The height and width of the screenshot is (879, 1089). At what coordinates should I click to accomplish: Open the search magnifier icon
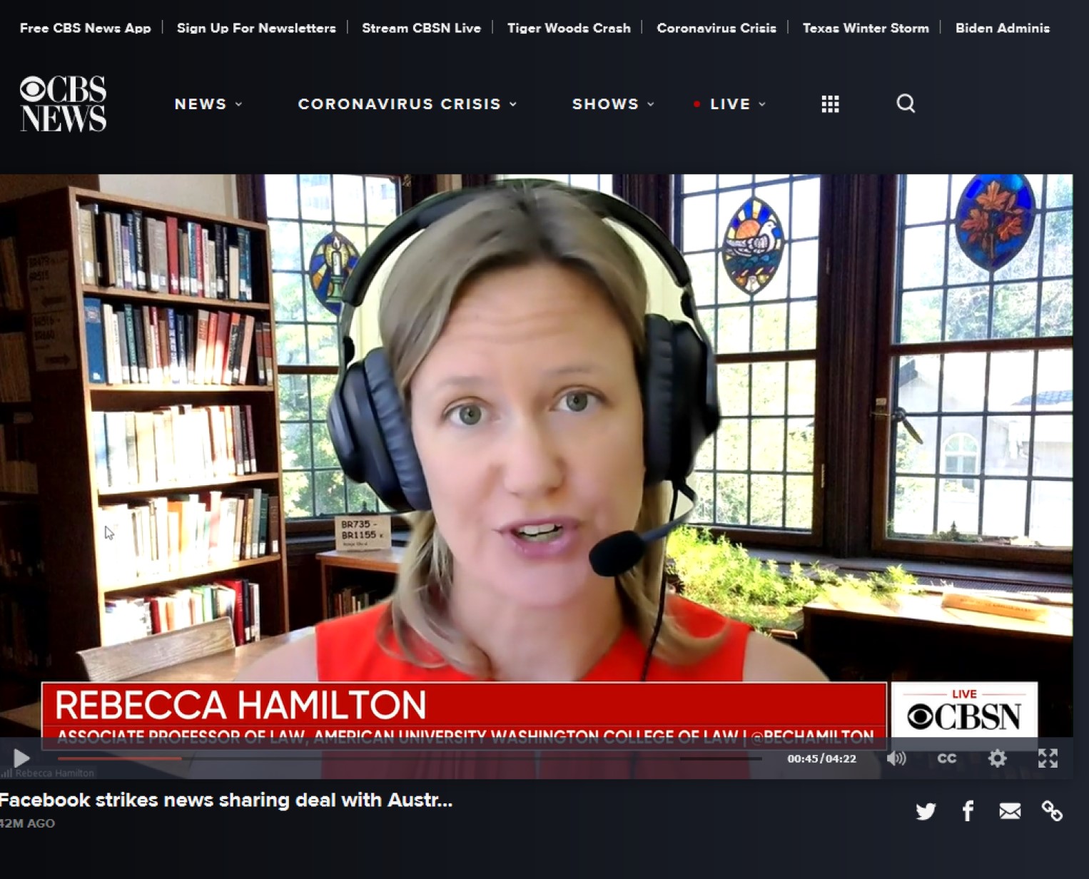906,103
